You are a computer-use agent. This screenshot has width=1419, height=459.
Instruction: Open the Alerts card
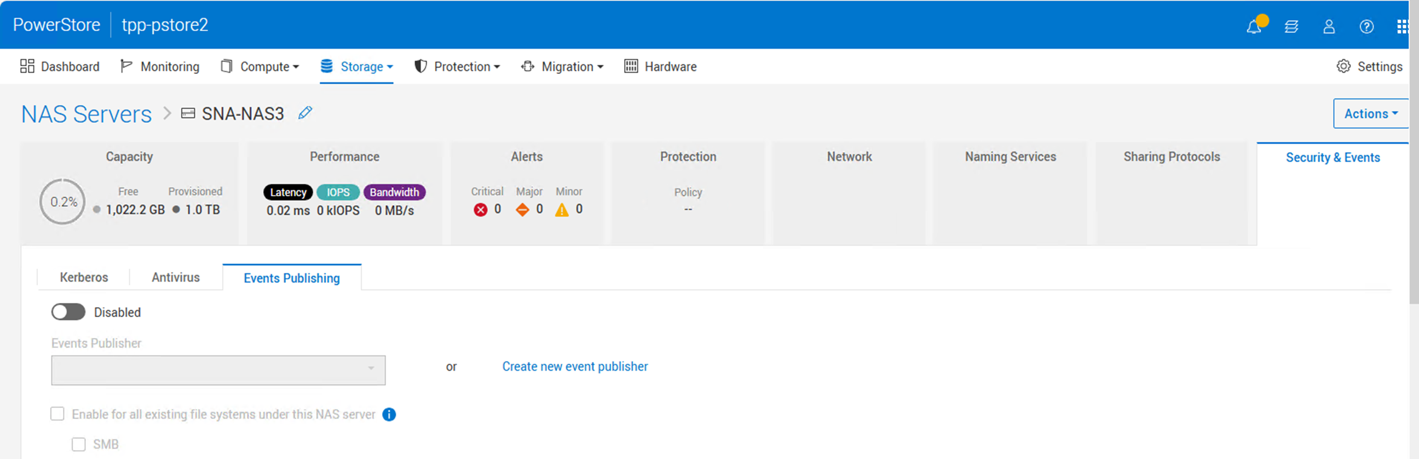(527, 193)
